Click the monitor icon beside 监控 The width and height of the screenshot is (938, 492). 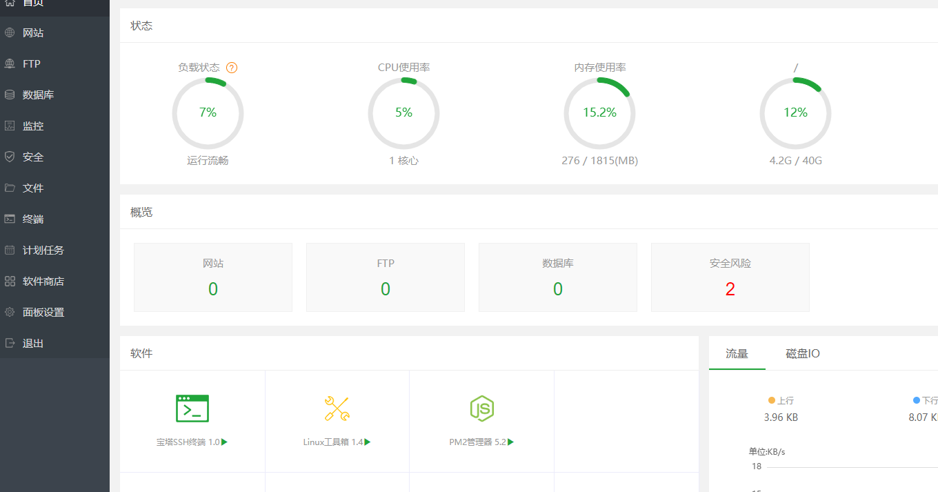[10, 126]
